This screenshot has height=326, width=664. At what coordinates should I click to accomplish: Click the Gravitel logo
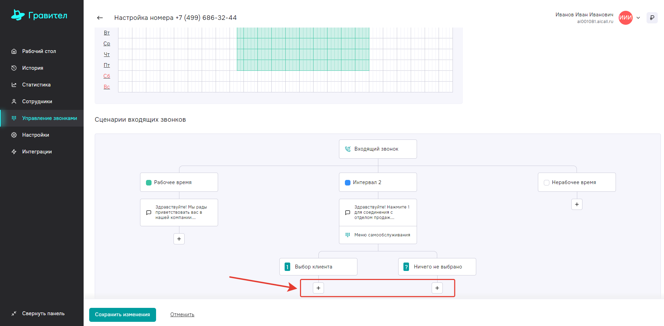tap(39, 15)
